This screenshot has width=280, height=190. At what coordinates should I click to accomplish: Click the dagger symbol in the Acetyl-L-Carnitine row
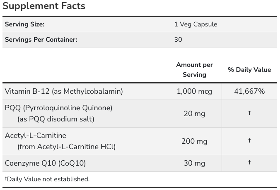249,140
